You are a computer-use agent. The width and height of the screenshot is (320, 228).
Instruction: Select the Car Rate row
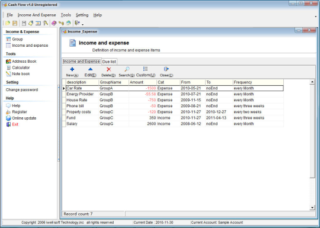(x=175, y=88)
